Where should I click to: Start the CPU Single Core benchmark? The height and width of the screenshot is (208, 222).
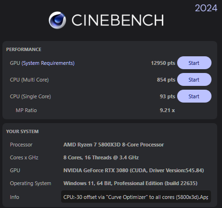tap(194, 96)
